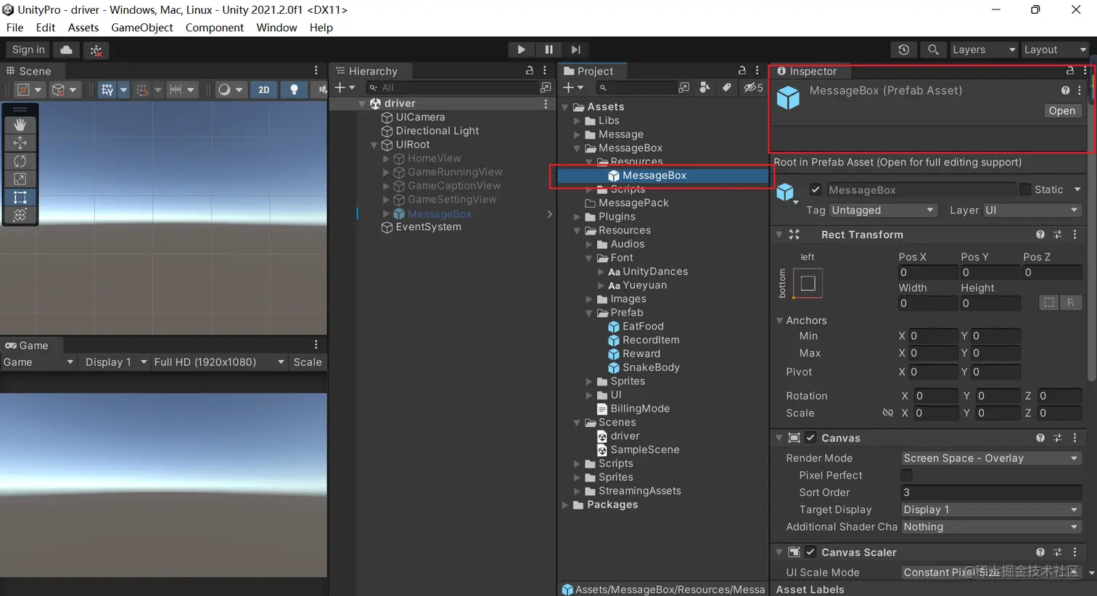Open Rect Transform preset icon
Viewport: 1097px width, 596px height.
[x=1058, y=234]
